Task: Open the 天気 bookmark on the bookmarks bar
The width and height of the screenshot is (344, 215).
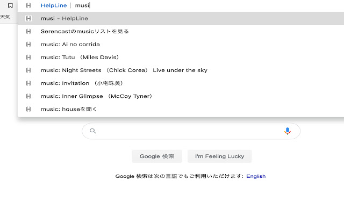Action: (5, 17)
